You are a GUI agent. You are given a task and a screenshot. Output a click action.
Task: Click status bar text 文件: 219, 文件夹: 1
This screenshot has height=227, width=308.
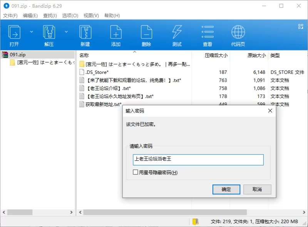(x=232, y=222)
